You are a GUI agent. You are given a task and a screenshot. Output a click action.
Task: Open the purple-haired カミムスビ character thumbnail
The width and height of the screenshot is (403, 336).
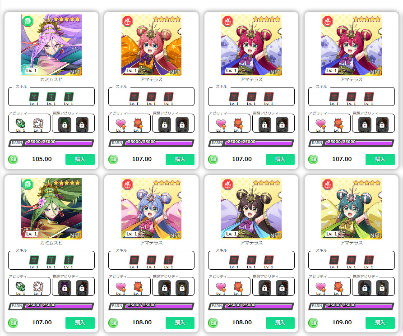51,45
